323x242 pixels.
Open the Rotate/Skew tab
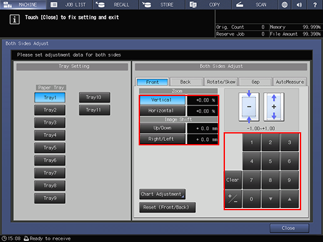(221, 82)
